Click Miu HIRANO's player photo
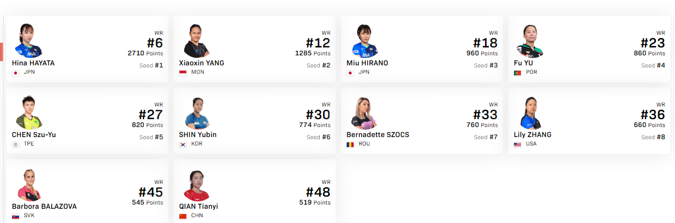 [364, 41]
